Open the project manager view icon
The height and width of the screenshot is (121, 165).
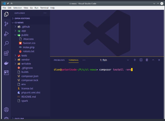(x=6, y=73)
